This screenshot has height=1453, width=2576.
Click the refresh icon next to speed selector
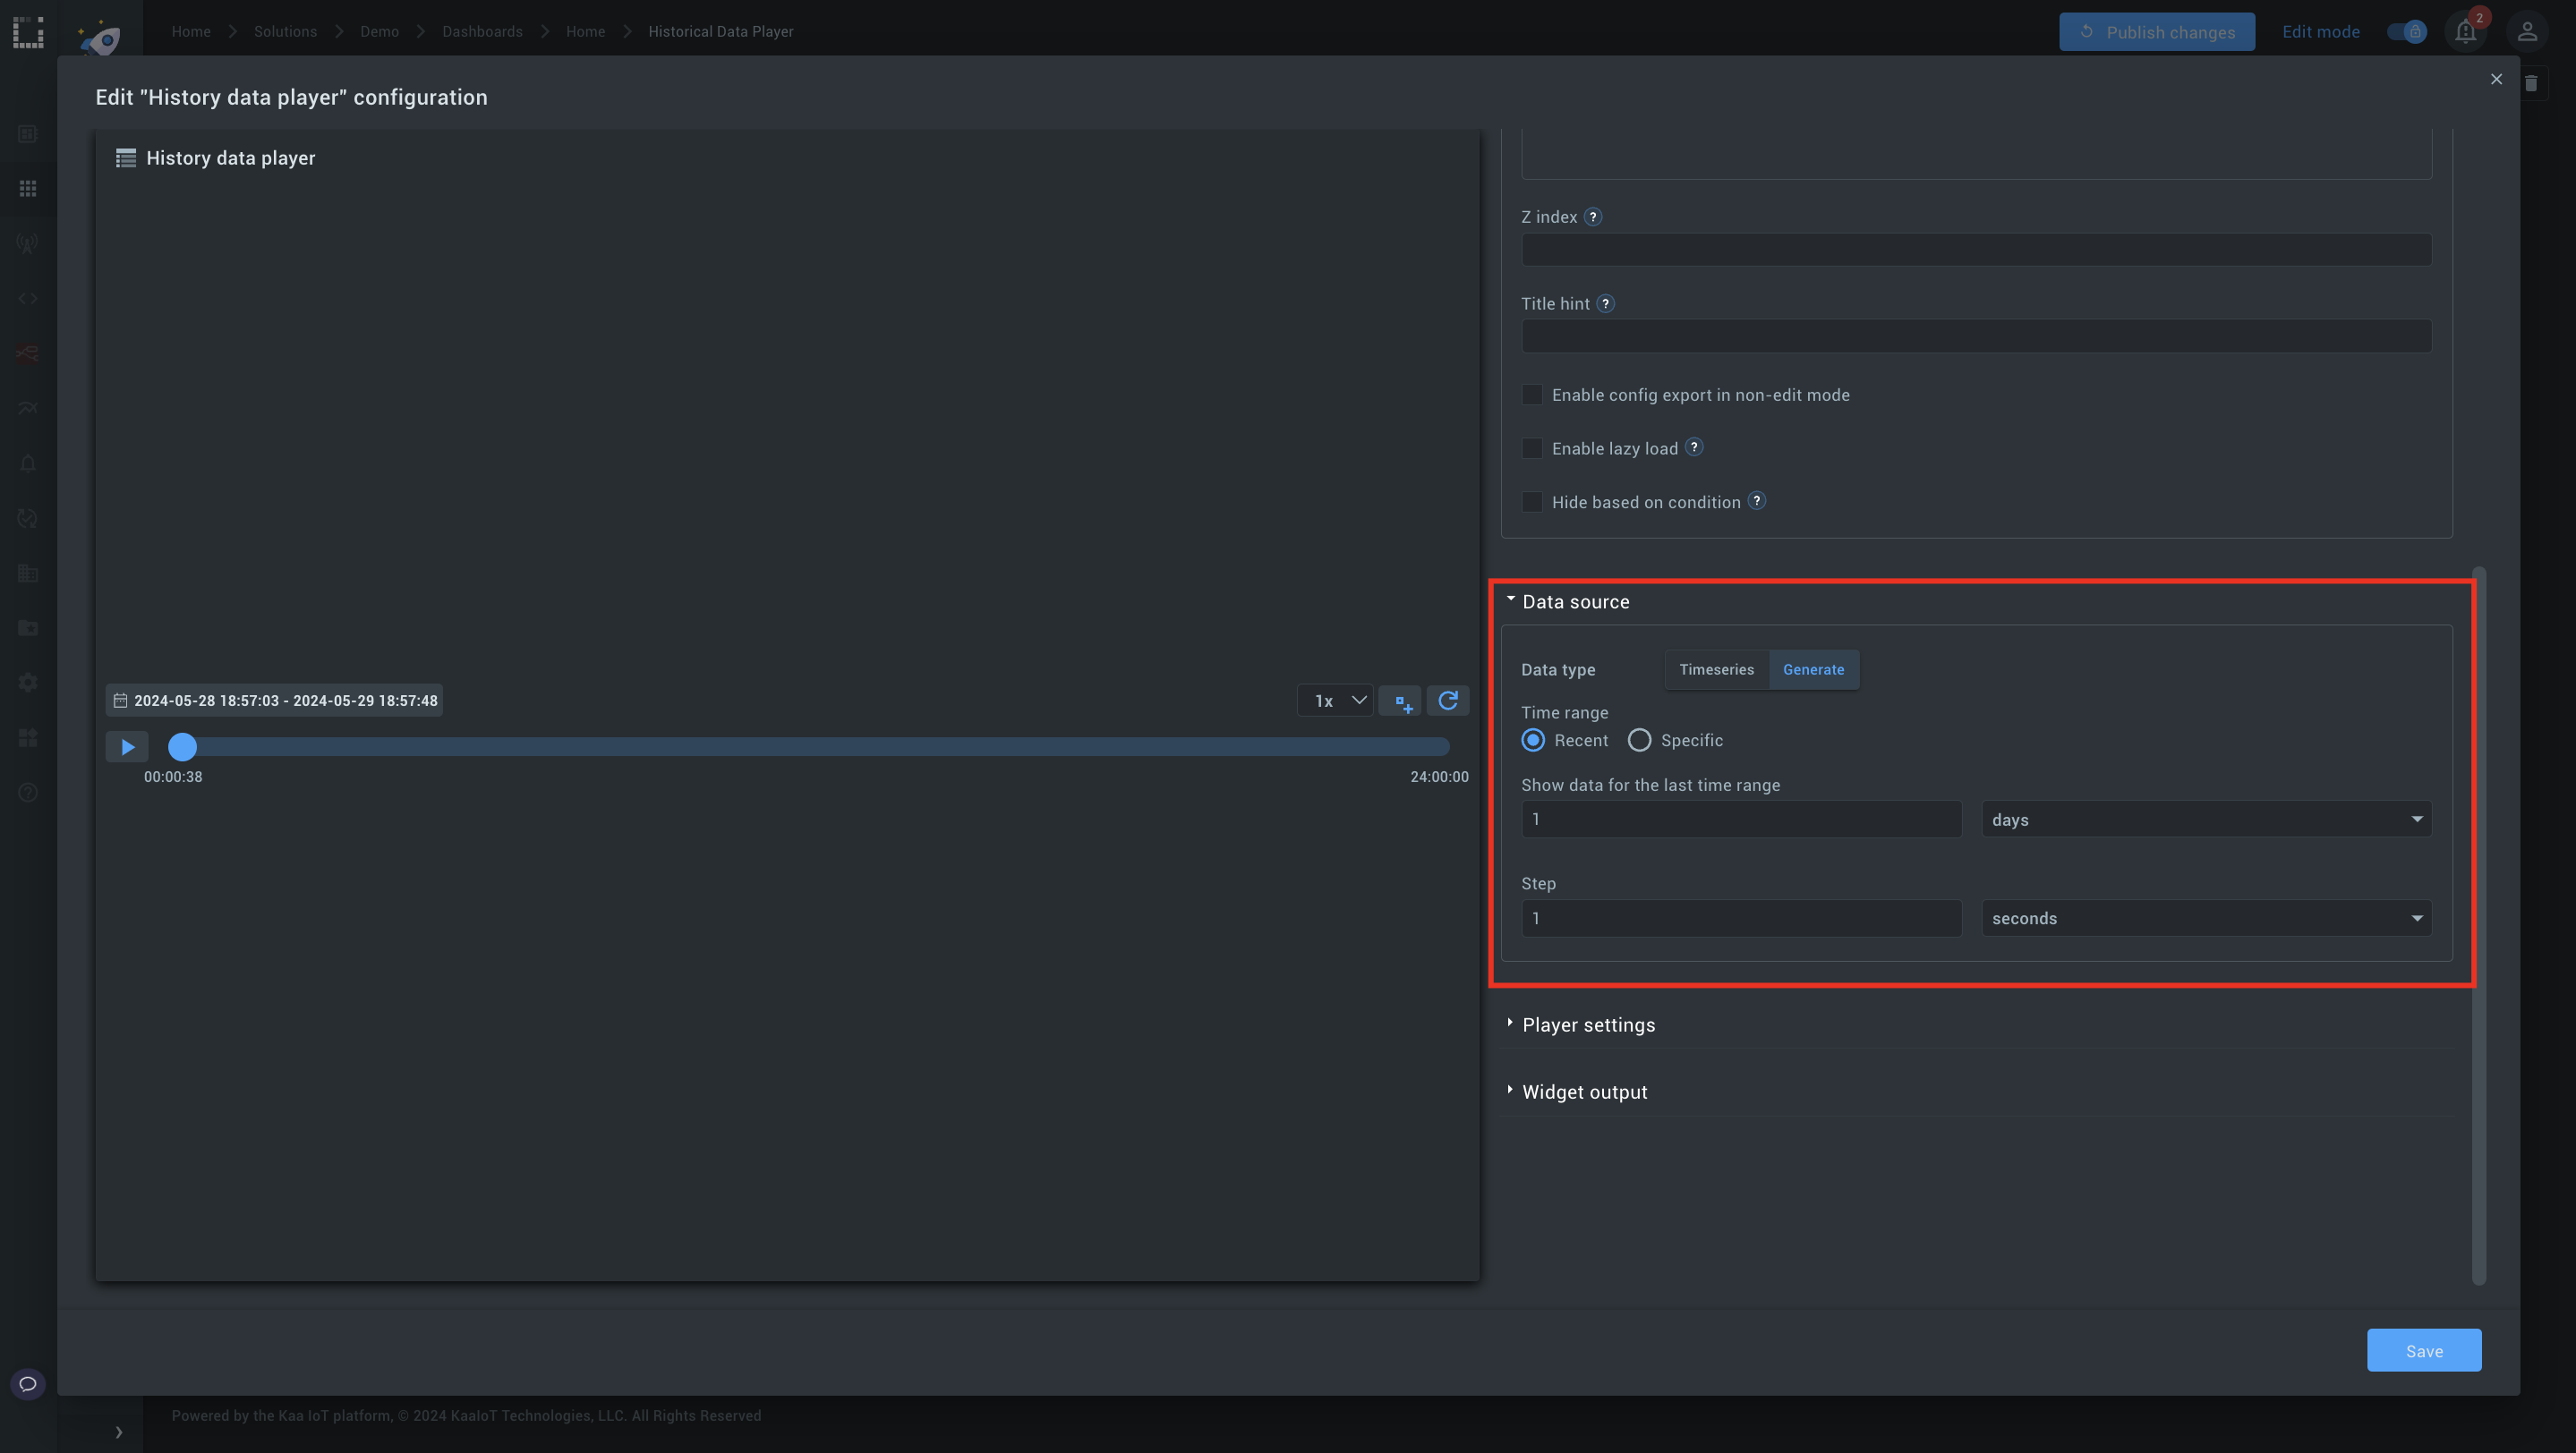[1447, 701]
